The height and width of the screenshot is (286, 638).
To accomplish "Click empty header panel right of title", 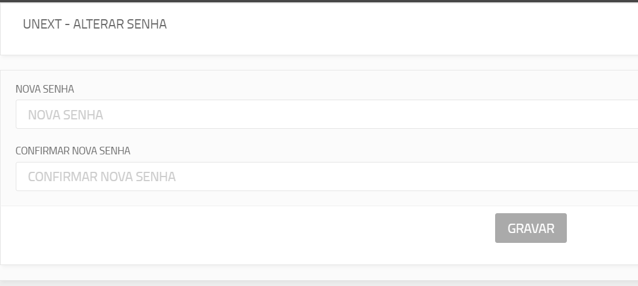I will click(x=403, y=29).
